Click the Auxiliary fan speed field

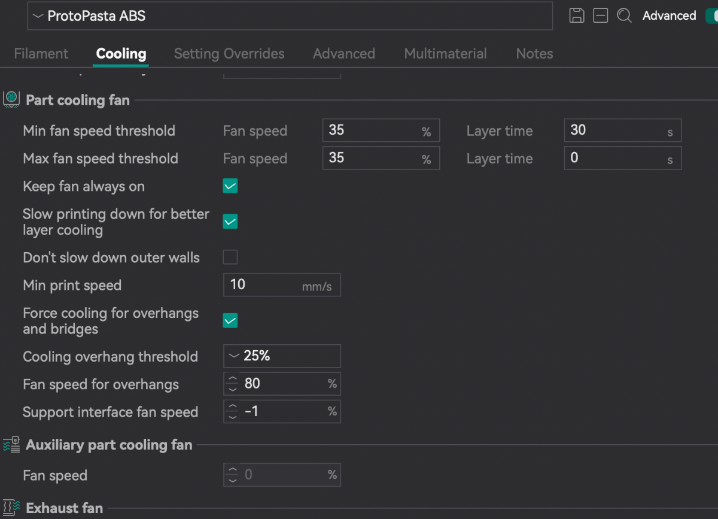[282, 475]
